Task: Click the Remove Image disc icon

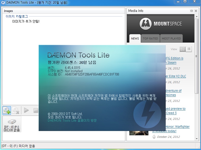Action: tap(16, 110)
